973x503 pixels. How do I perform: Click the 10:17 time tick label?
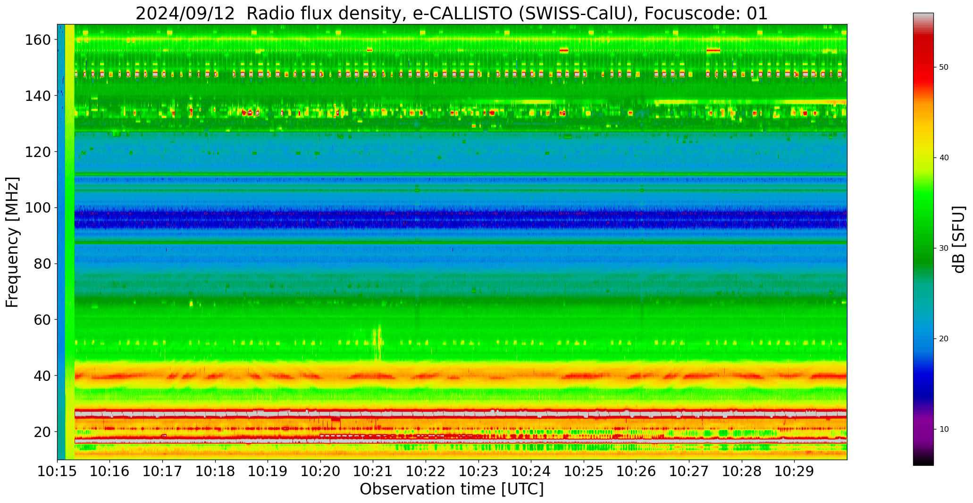[163, 471]
